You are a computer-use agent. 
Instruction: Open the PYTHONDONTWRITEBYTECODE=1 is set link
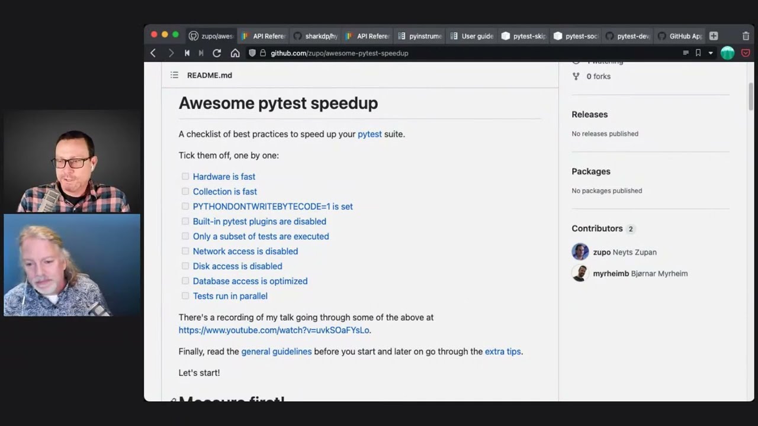(273, 206)
